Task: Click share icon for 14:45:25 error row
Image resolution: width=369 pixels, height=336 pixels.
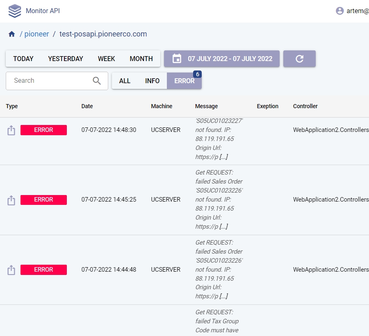Action: point(11,200)
